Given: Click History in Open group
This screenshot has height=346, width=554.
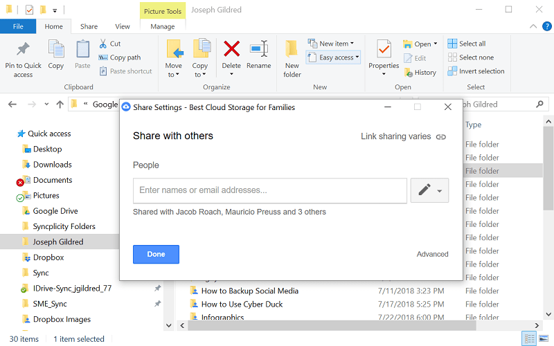Looking at the screenshot, I should (x=420, y=73).
